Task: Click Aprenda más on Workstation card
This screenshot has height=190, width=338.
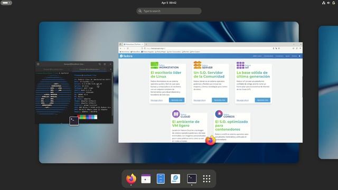Action: [176, 100]
